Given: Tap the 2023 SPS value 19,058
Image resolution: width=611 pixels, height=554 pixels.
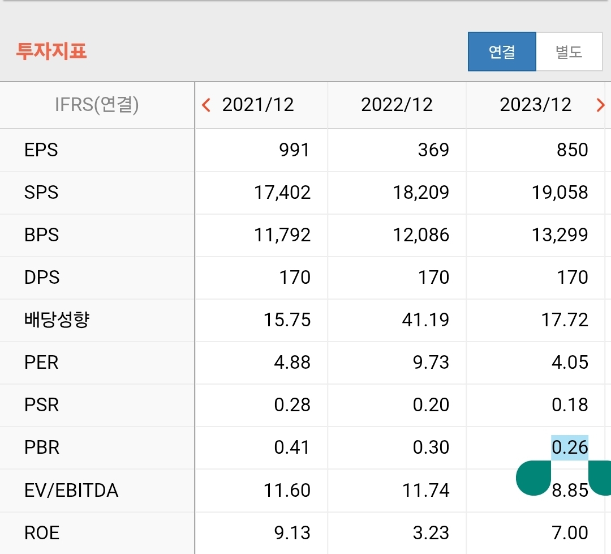Looking at the screenshot, I should click(560, 193).
